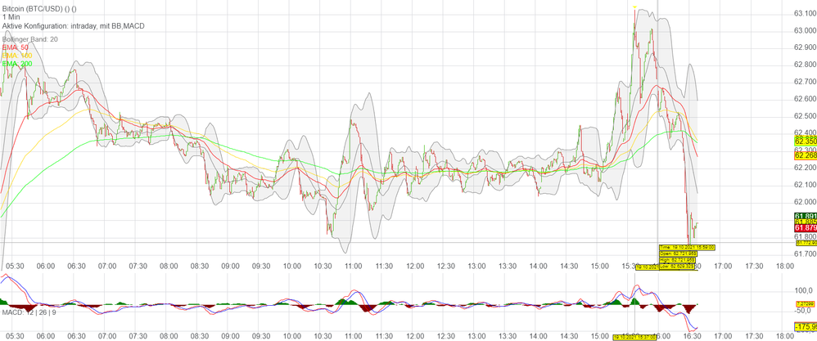
Task: Click the green 61.891 price tag
Action: point(806,216)
